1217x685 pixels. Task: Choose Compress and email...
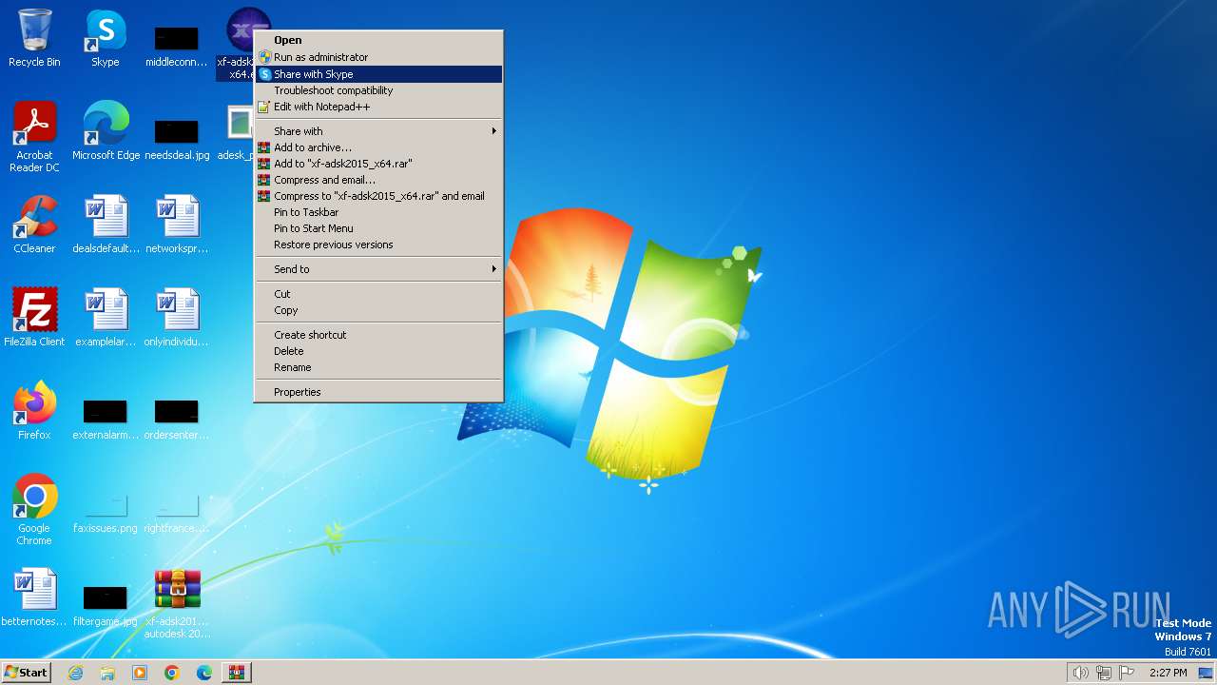click(x=378, y=180)
